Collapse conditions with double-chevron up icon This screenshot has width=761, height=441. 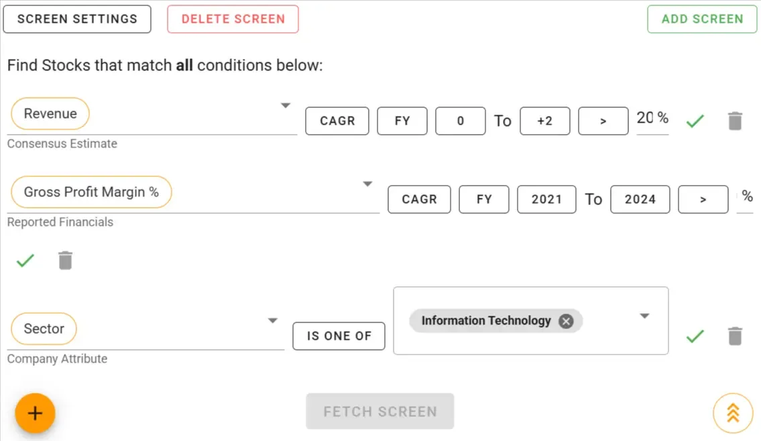(x=733, y=413)
